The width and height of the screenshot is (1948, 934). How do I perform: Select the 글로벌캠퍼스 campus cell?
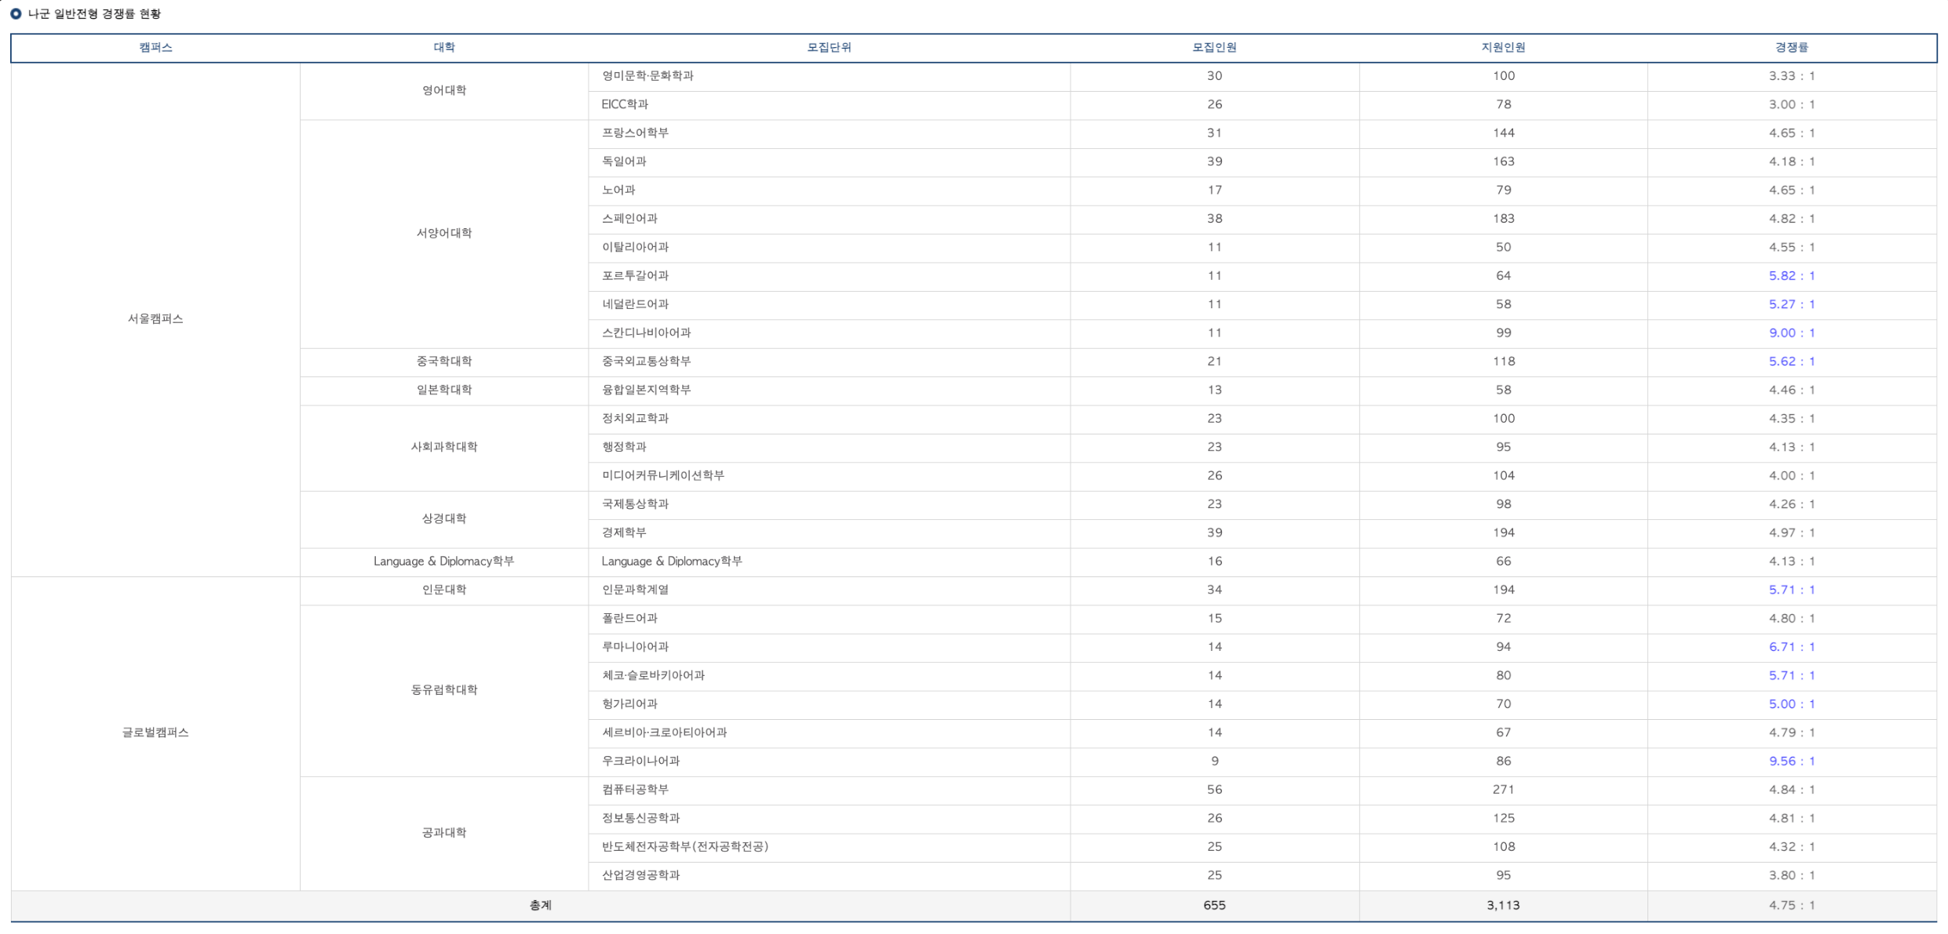tap(155, 732)
